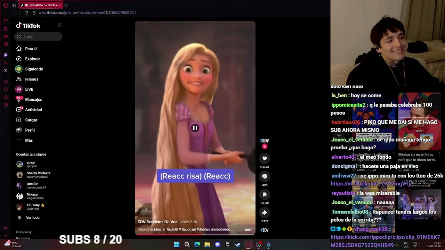Viewport: 445px width, 250px height.
Task: Open the Explorar page
Action: pos(28,59)
